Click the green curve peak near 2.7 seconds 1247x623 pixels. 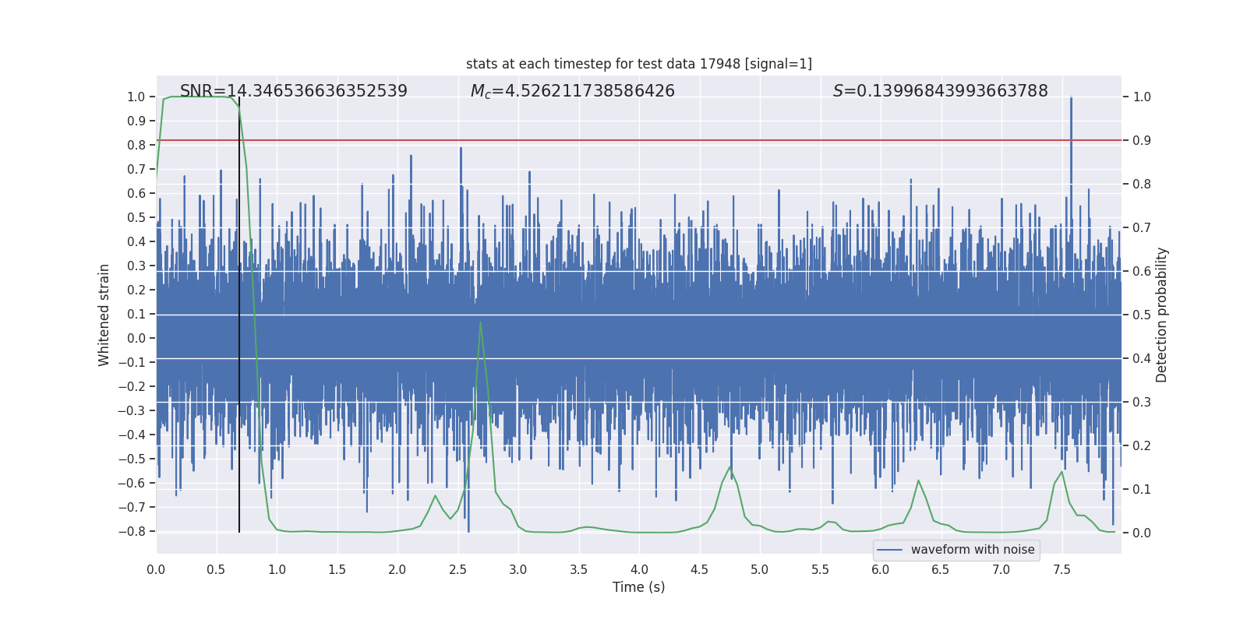pyautogui.click(x=480, y=322)
